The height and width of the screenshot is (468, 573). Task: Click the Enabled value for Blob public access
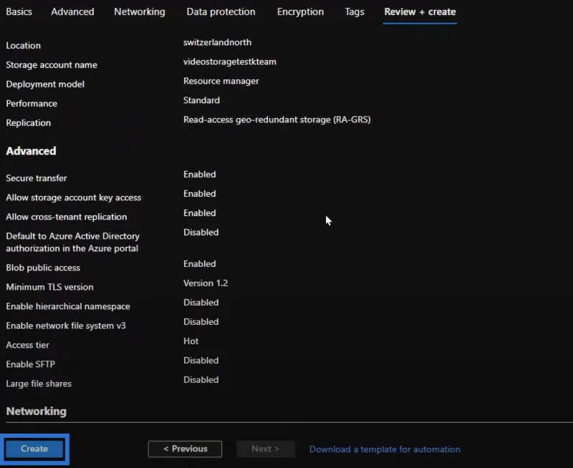tap(200, 264)
